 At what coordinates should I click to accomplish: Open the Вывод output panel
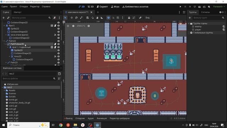pos(68,118)
